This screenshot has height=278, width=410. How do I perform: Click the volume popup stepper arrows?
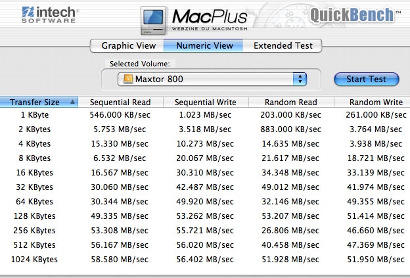click(x=300, y=80)
